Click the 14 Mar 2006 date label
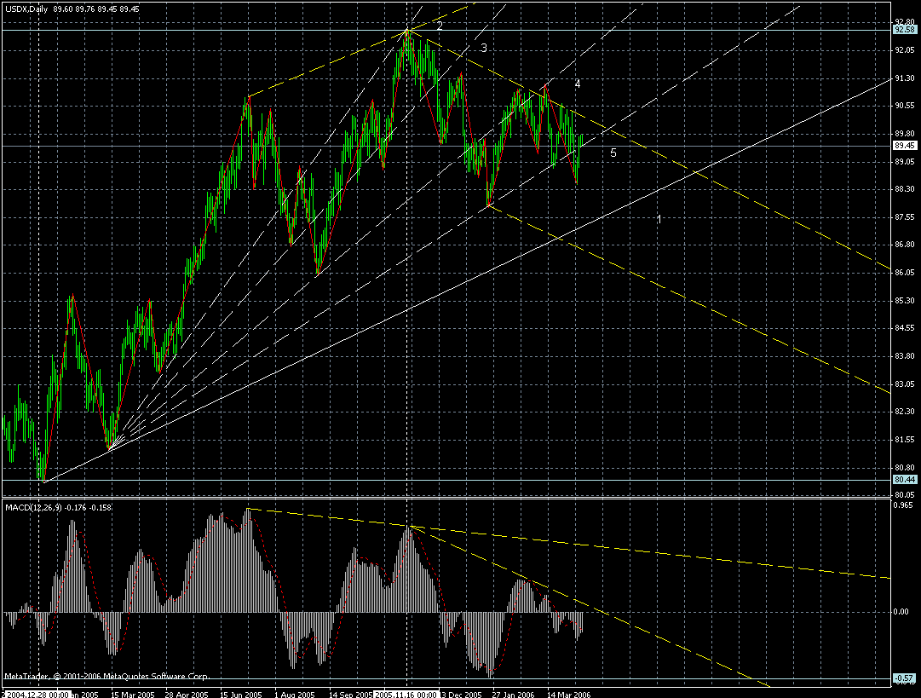The width and height of the screenshot is (921, 698). [568, 695]
